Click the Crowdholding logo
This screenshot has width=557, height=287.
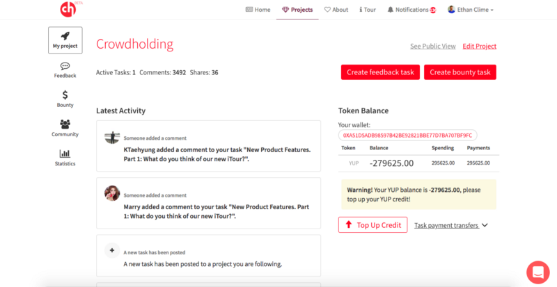68,9
